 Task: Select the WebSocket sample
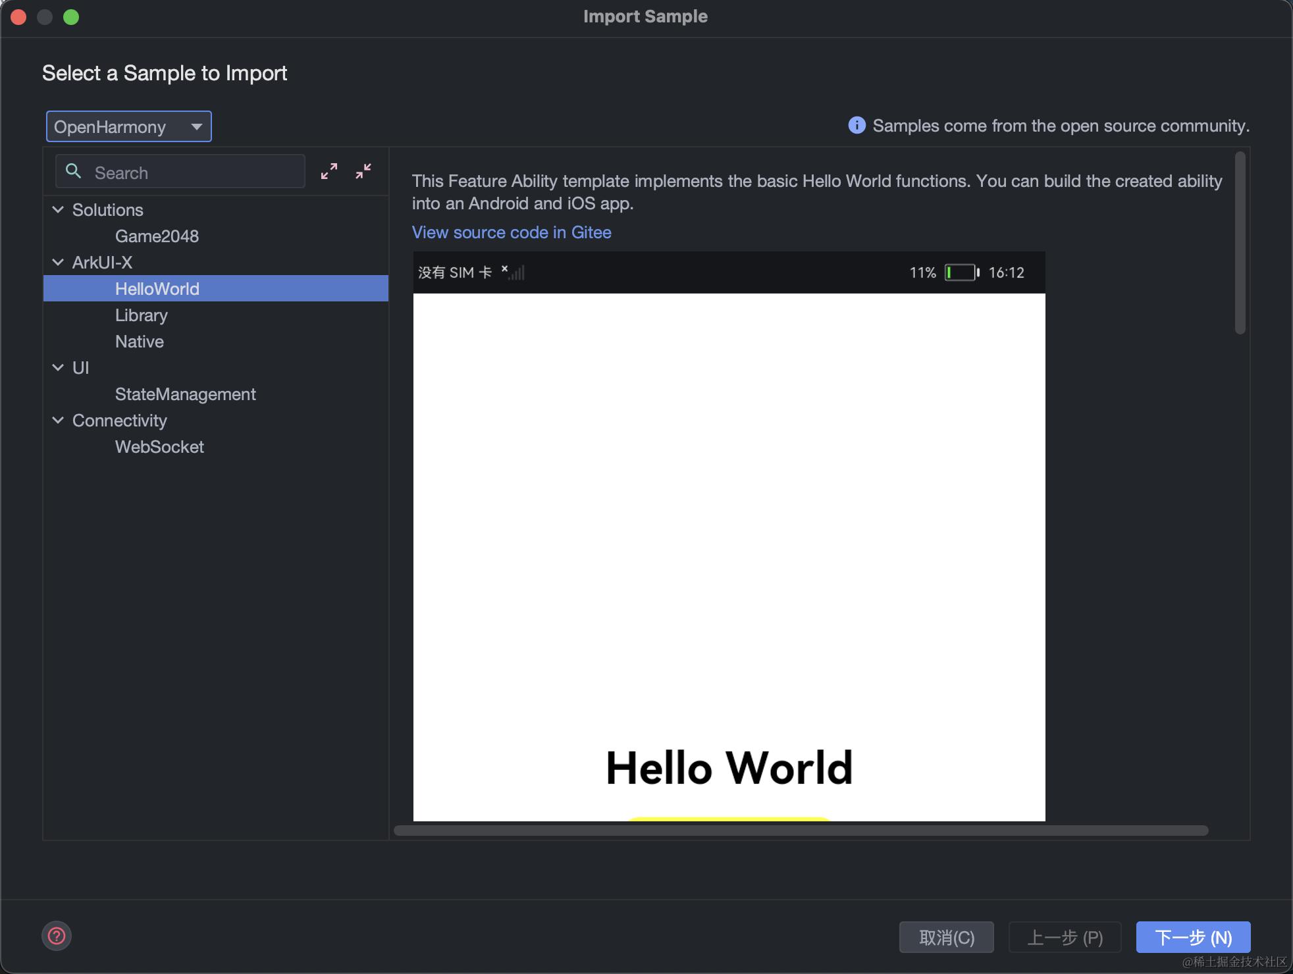(159, 447)
